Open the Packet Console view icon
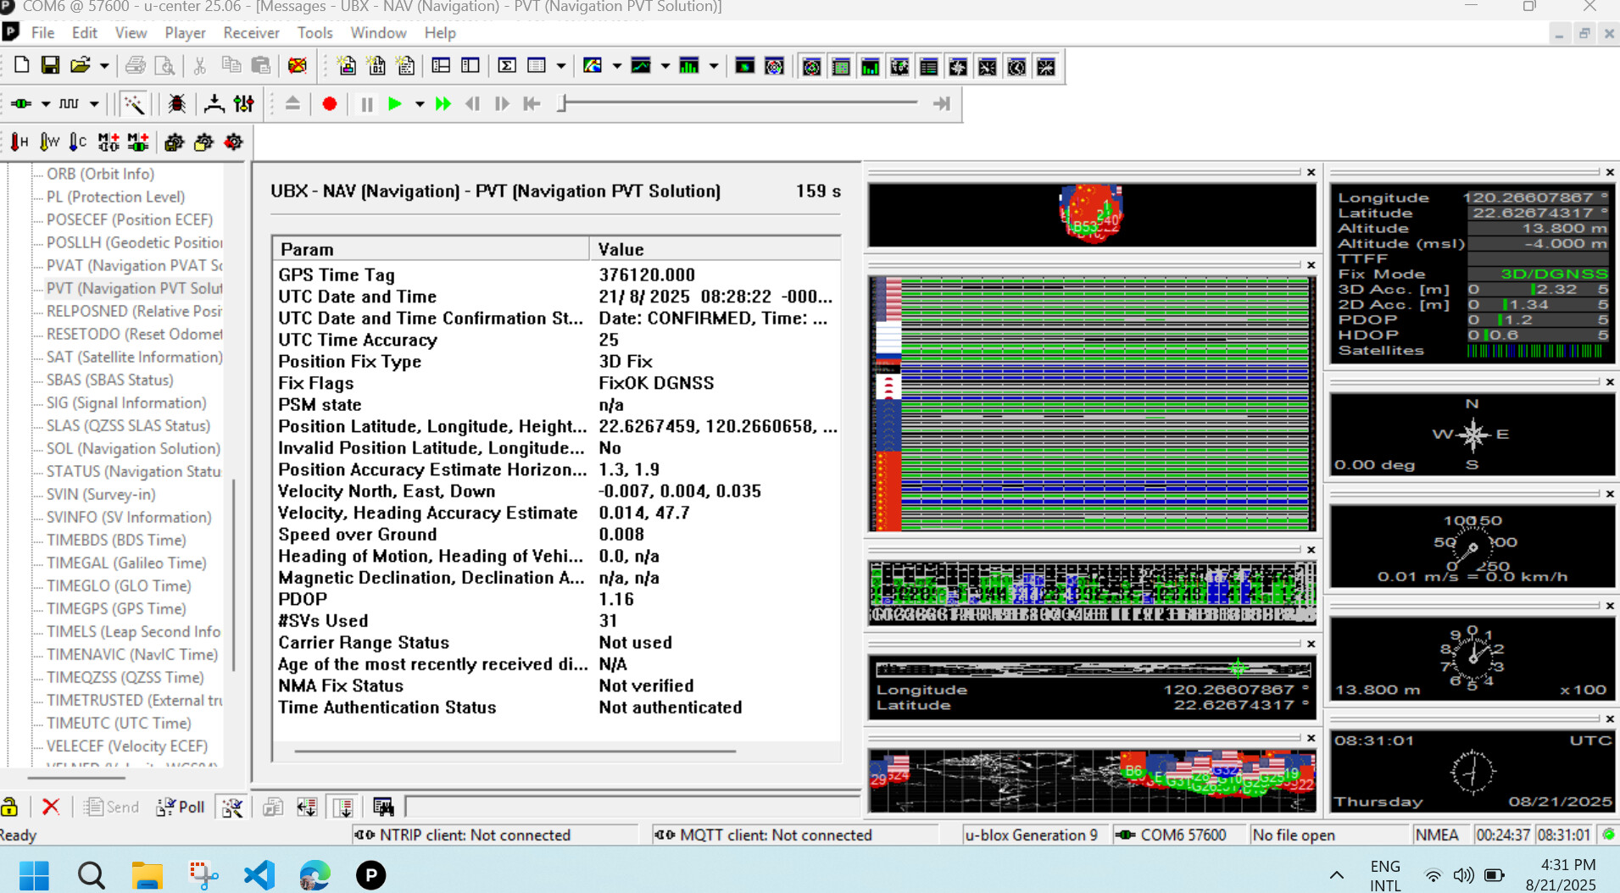The width and height of the screenshot is (1620, 893). pyautogui.click(x=406, y=65)
